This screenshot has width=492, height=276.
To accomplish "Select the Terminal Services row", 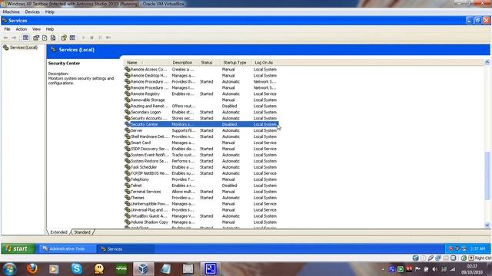I will coord(201,192).
